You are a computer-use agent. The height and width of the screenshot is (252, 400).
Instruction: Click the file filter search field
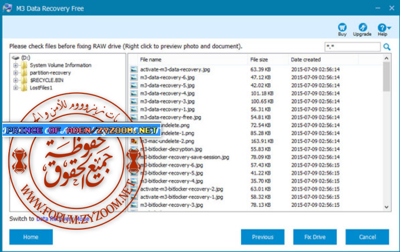353,47
